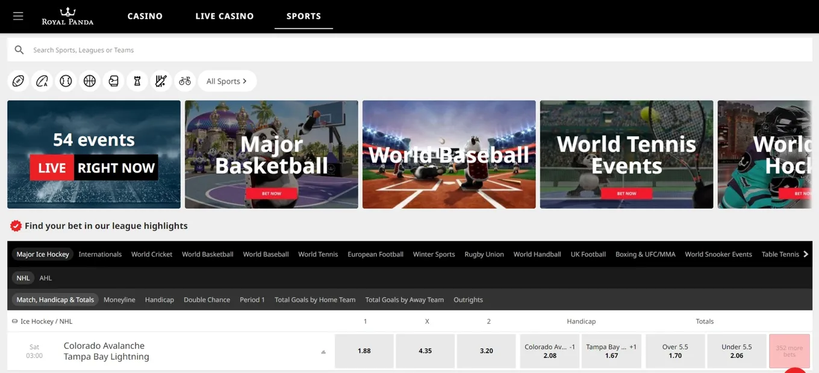Bet on home win odds 1.88
The image size is (819, 373).
point(364,351)
